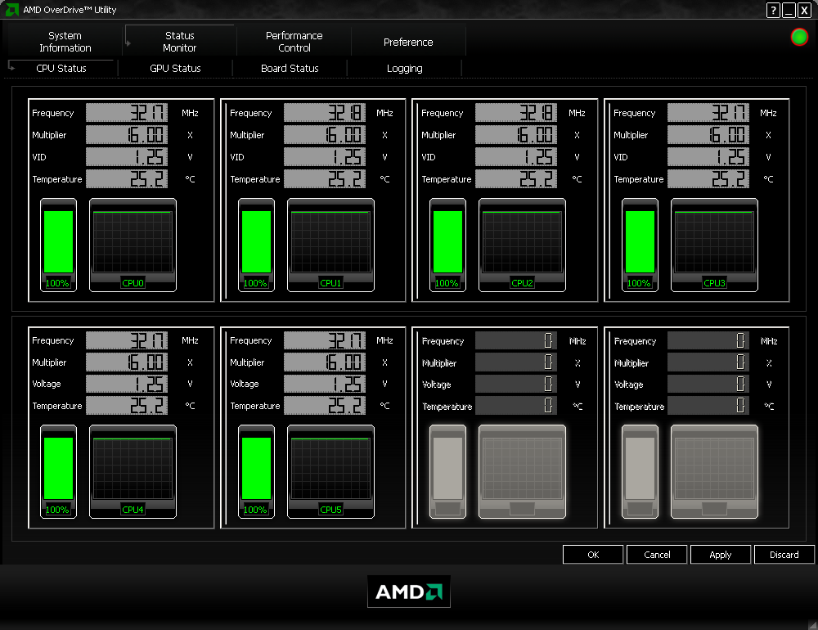Image resolution: width=818 pixels, height=630 pixels.
Task: Click the AMD logo at bottom
Action: point(409,592)
